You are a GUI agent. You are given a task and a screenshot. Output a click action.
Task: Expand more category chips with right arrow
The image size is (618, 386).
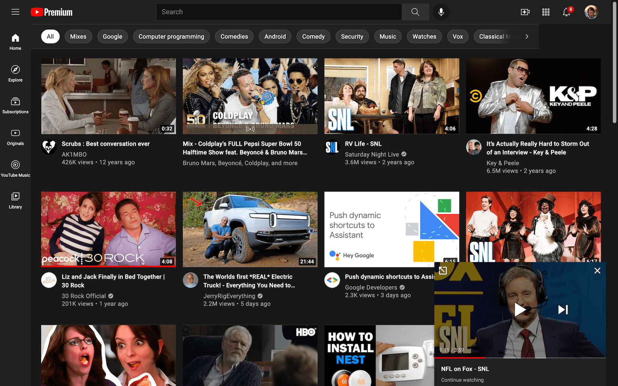527,36
